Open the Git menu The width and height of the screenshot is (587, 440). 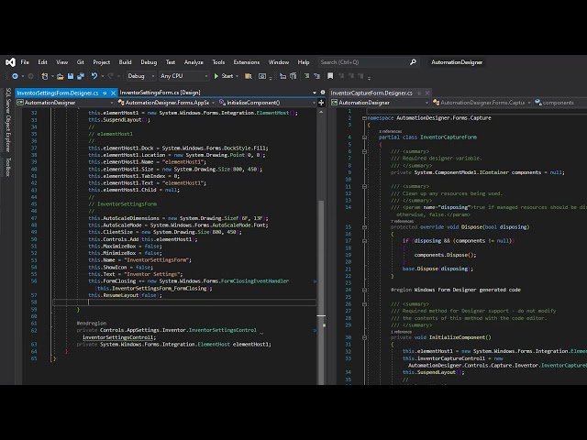pyautogui.click(x=81, y=62)
